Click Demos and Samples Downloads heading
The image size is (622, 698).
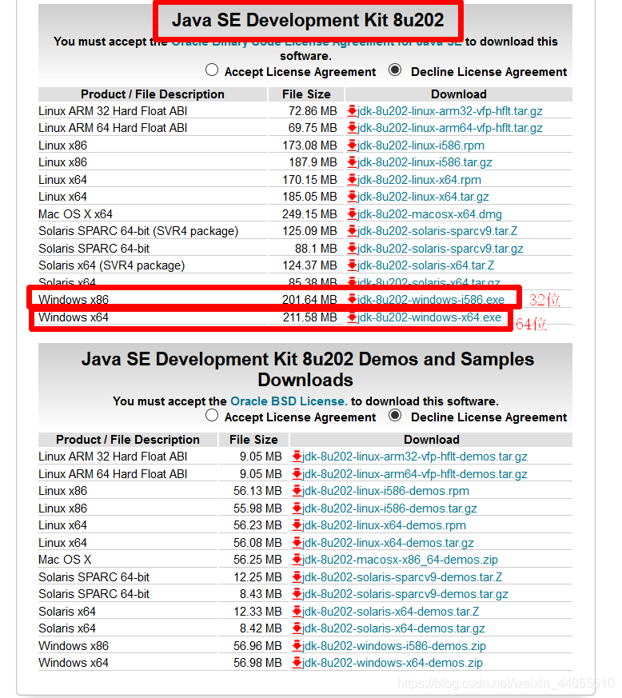pos(307,369)
